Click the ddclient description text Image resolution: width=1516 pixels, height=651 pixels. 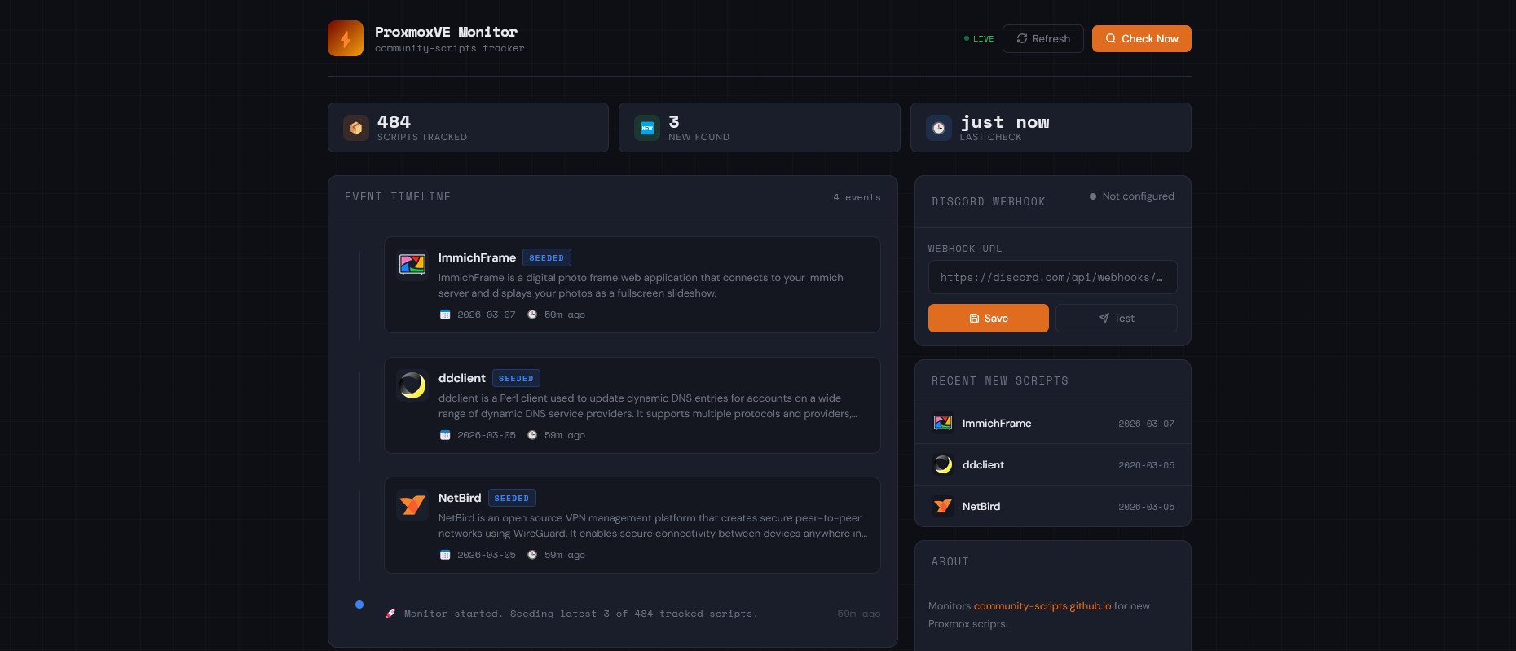648,406
